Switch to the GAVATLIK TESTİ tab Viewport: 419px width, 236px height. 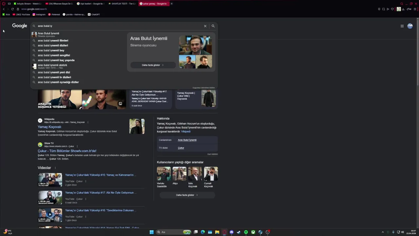(x=122, y=4)
